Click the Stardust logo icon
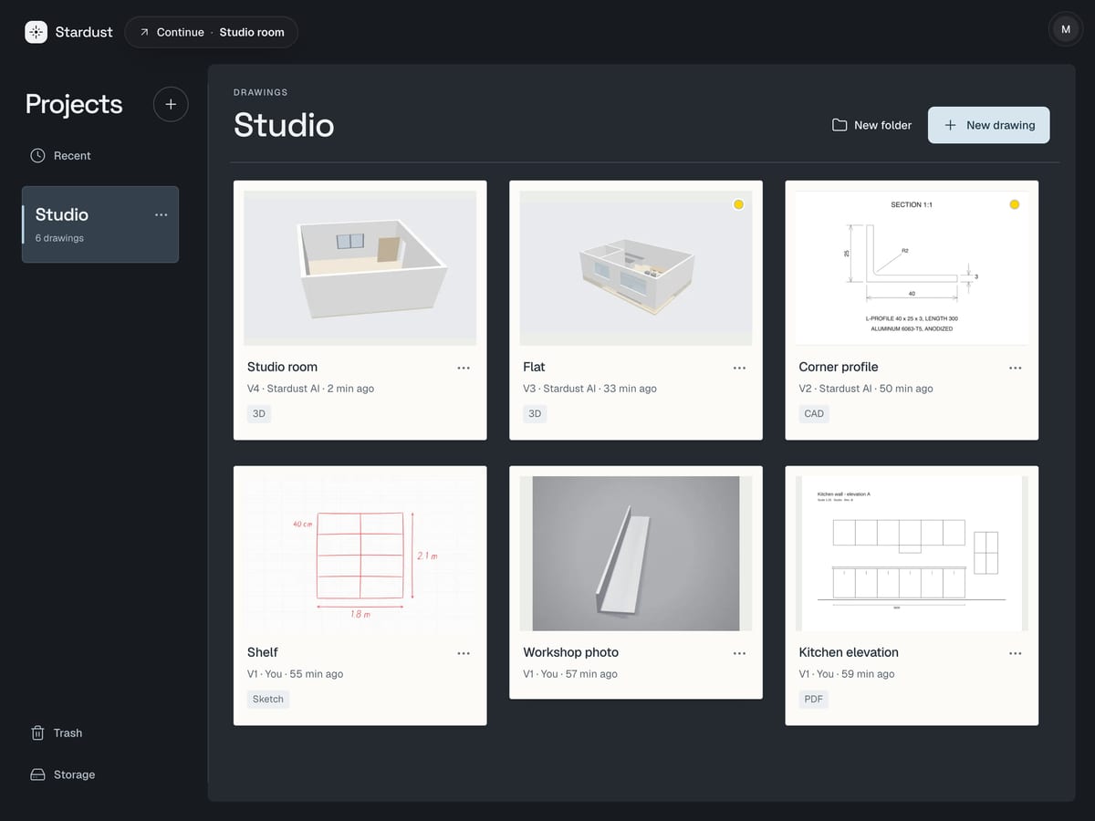 [x=36, y=32]
